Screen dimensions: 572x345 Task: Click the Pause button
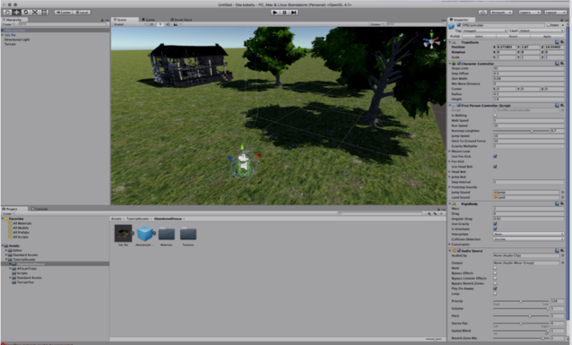(284, 12)
